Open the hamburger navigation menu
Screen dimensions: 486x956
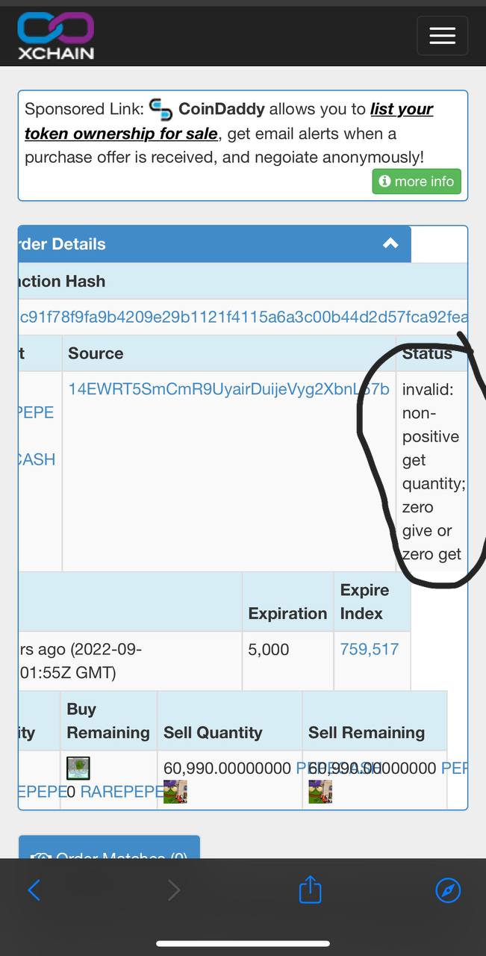click(x=442, y=35)
